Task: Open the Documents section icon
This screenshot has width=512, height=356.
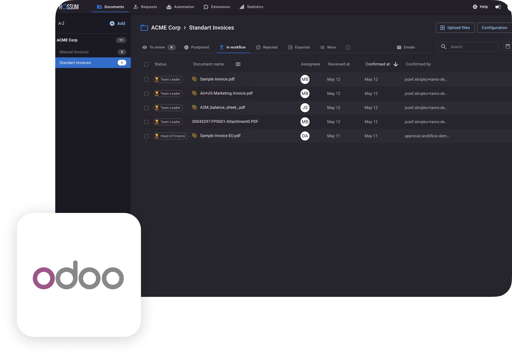Action: pos(99,7)
